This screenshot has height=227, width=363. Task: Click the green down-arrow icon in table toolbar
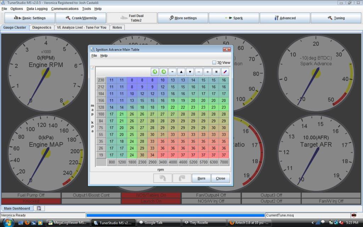point(163,72)
